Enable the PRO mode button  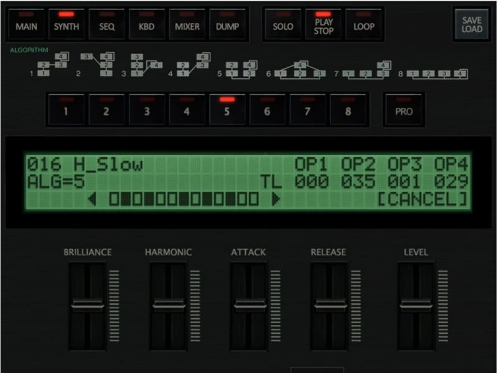click(403, 110)
